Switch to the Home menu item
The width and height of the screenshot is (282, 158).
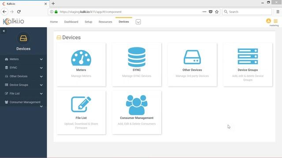pyautogui.click(x=54, y=22)
